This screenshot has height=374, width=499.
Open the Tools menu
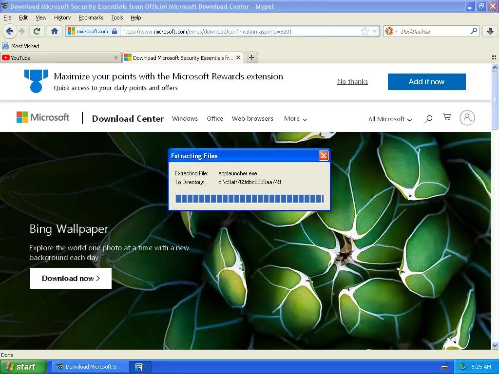117,18
